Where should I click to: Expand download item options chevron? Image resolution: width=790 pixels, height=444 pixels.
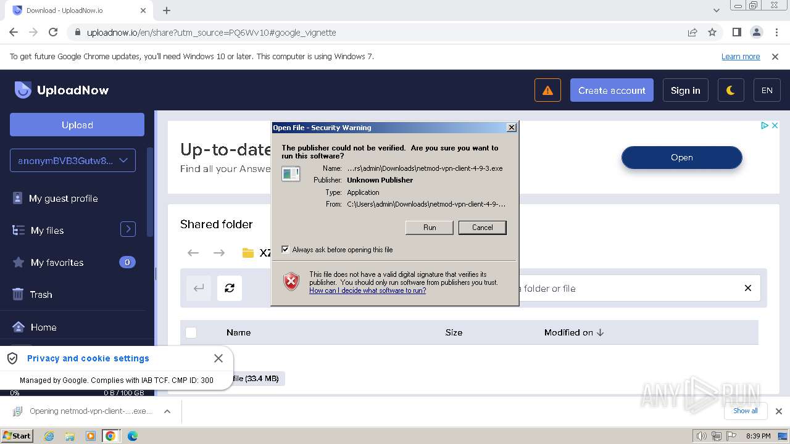coord(167,411)
